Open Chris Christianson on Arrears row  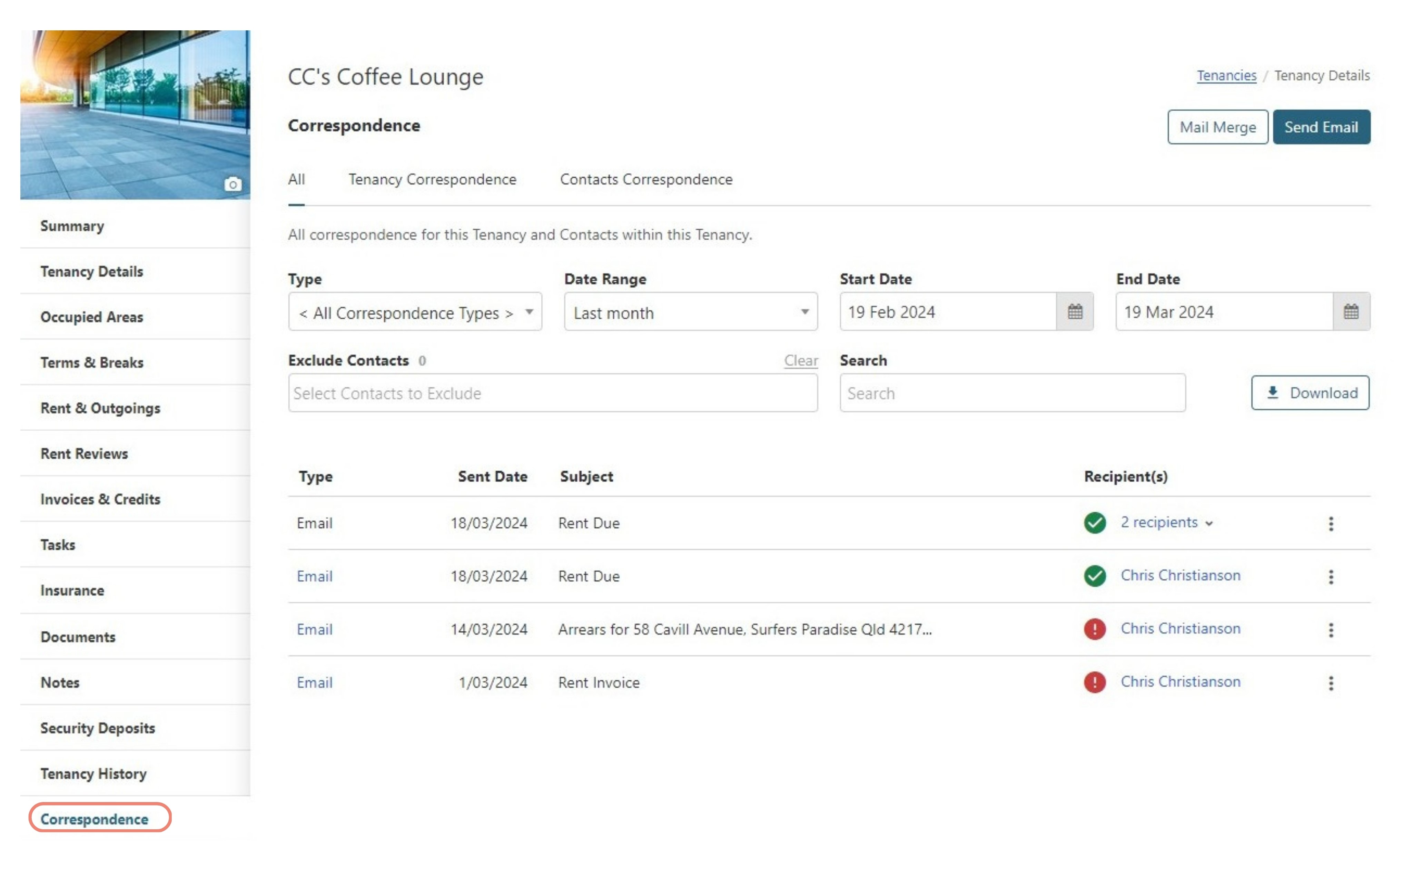1181,629
